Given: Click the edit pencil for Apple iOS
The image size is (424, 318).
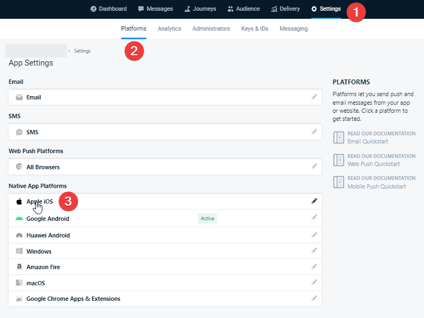Looking at the screenshot, I should (x=314, y=201).
